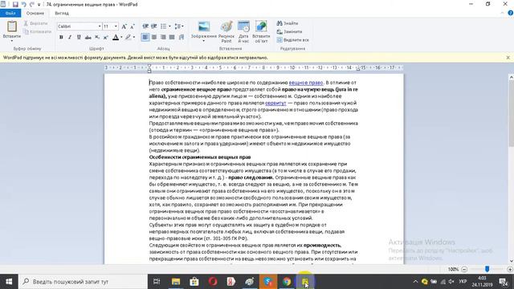Click Вставити об'єкт icon
Screen dimensions: 514x289
point(261,32)
